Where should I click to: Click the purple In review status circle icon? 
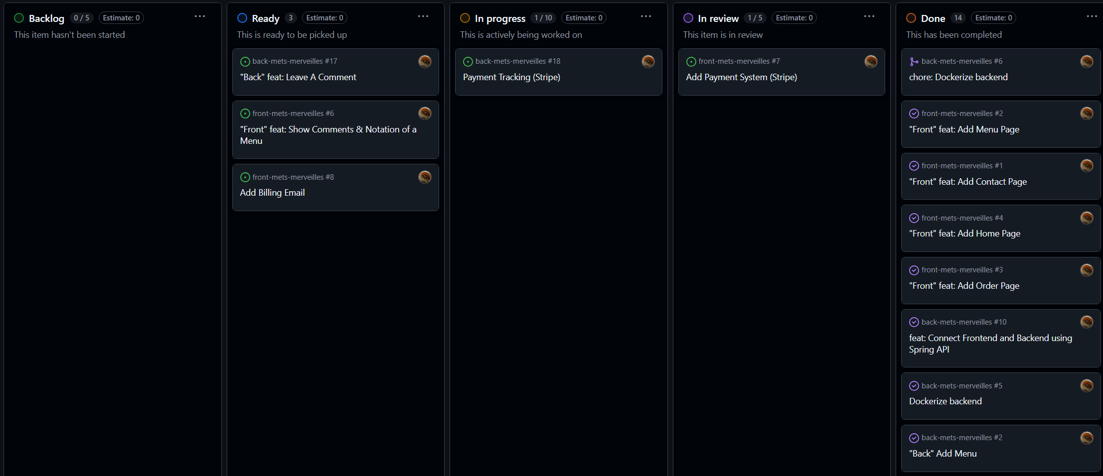[688, 18]
